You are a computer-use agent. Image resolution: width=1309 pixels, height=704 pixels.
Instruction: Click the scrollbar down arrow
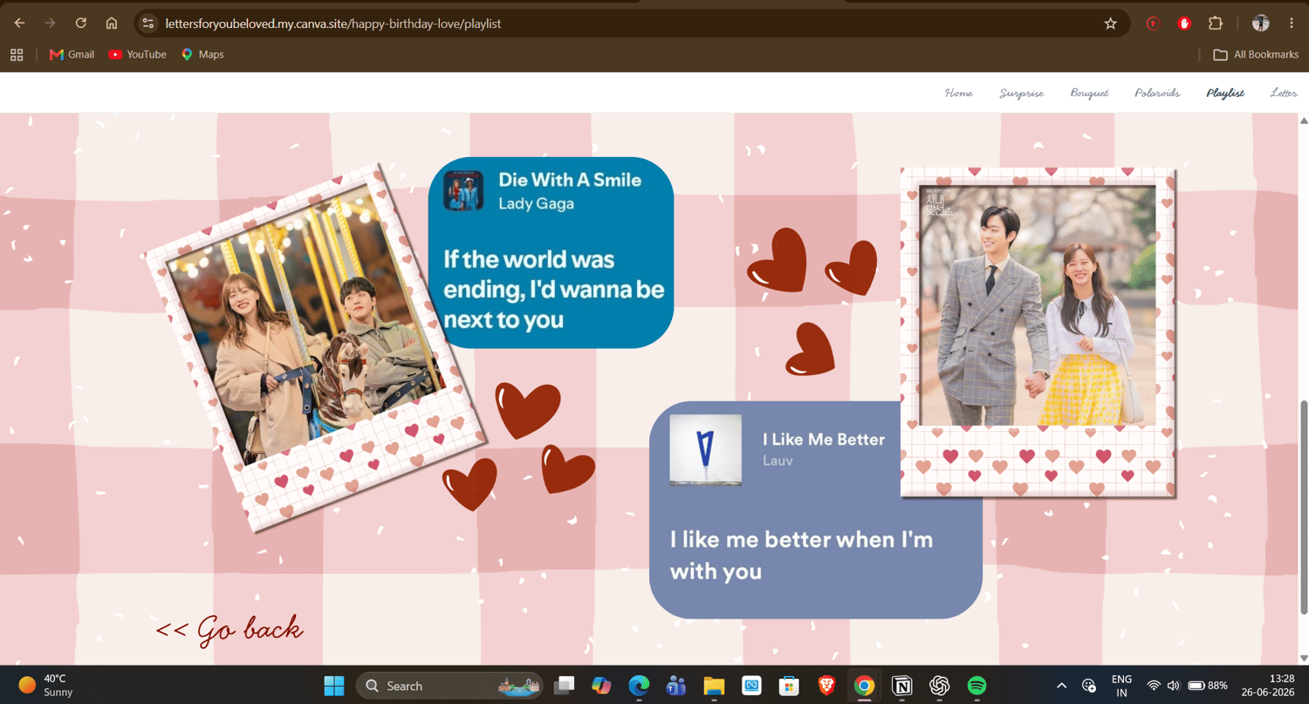[x=1304, y=659]
